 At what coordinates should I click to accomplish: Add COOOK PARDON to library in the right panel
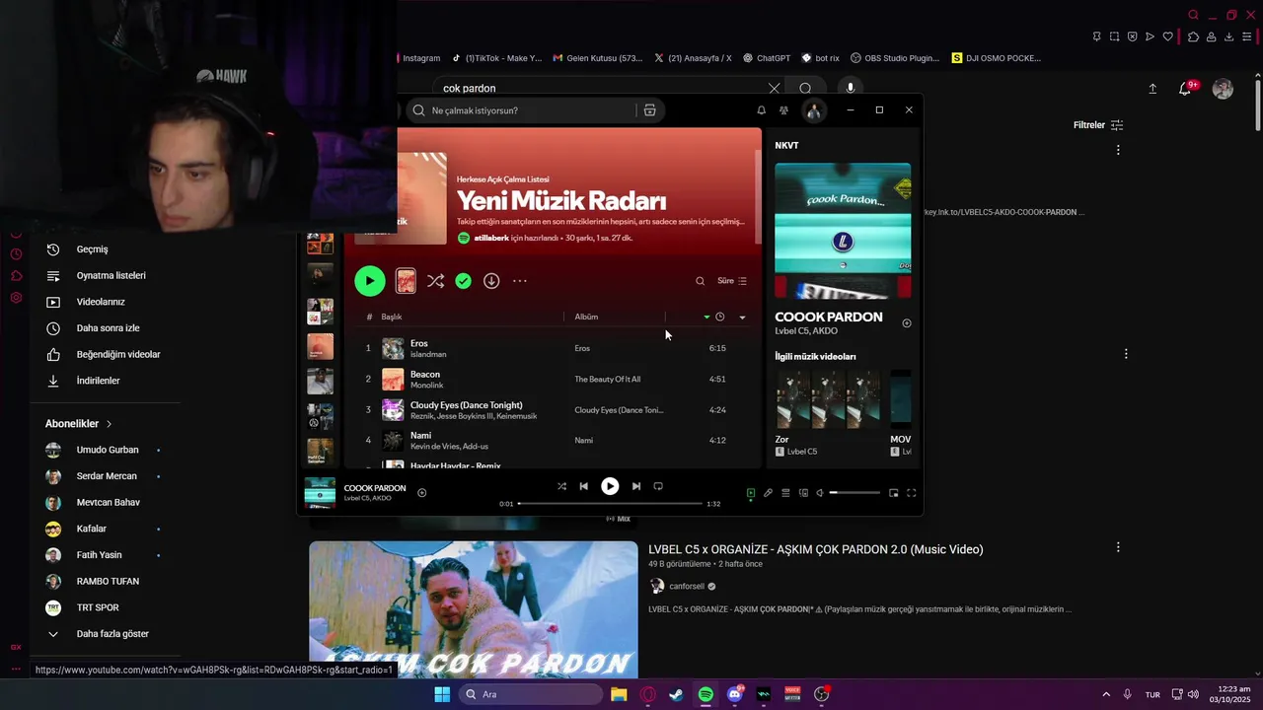point(907,323)
